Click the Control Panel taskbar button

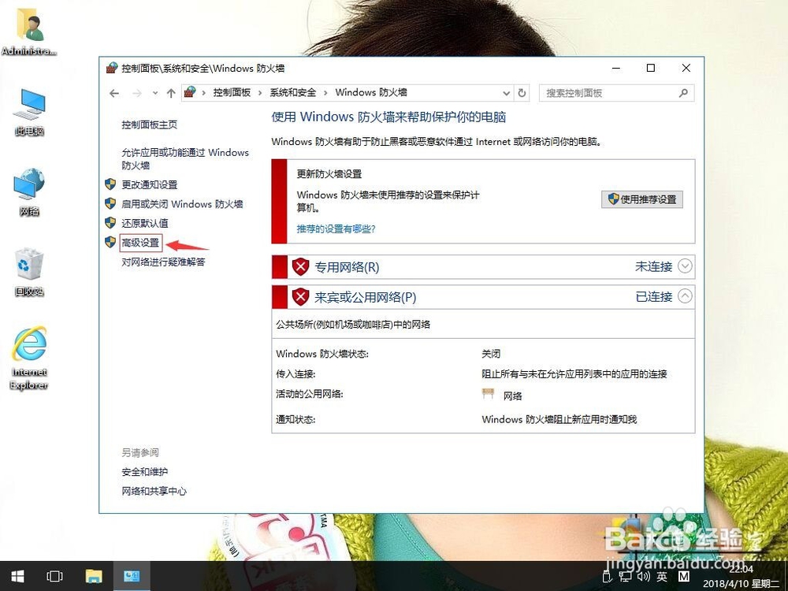pyautogui.click(x=132, y=576)
